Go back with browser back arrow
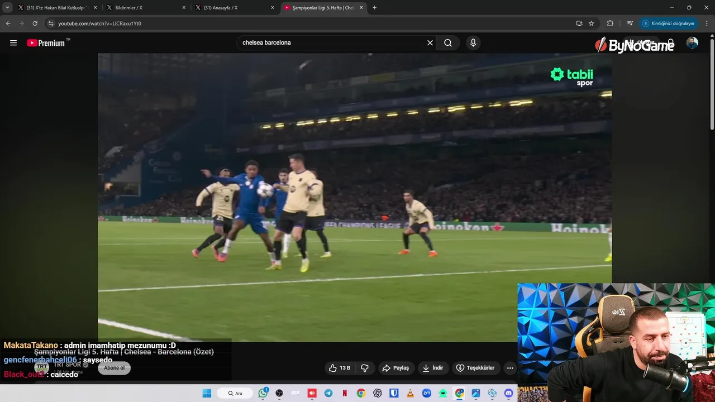Screen dimensions: 715x402 pos(8,23)
